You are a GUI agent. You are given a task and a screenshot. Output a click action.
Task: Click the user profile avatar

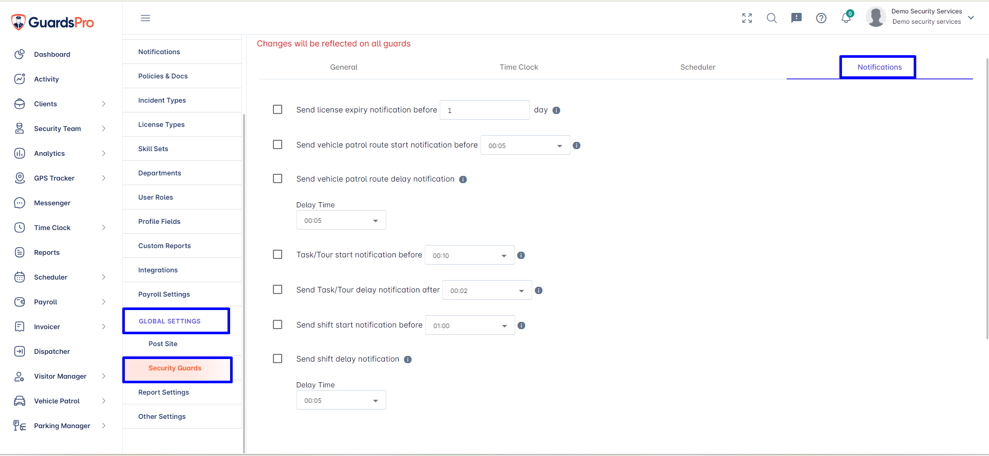pyautogui.click(x=875, y=17)
